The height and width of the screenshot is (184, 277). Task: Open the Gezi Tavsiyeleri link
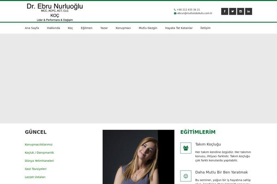pyautogui.click(x=36, y=169)
